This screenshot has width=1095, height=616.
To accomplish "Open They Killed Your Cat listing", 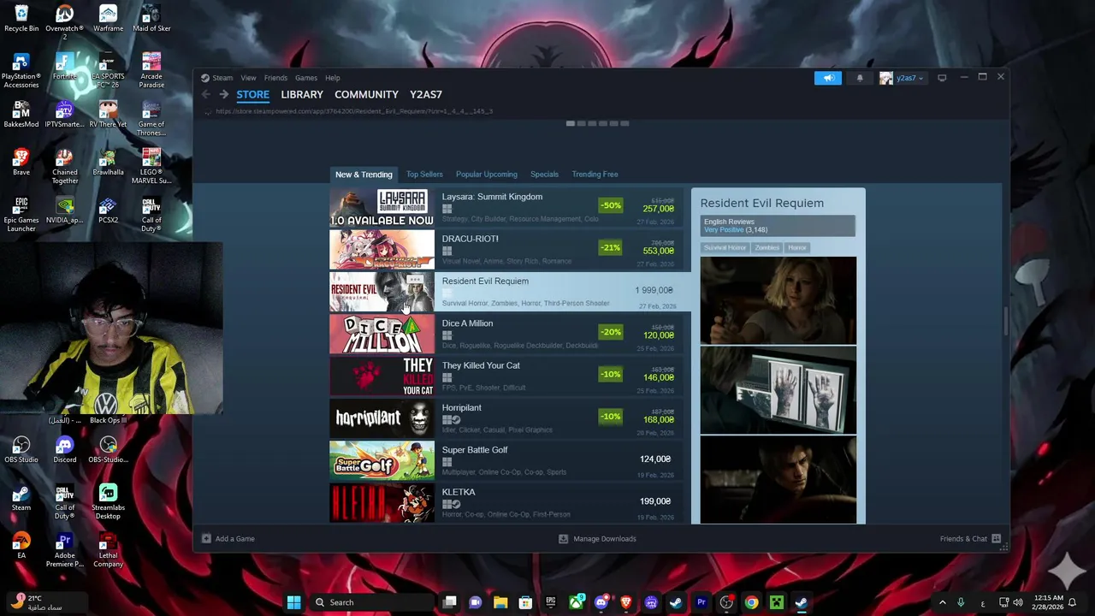I will point(506,376).
